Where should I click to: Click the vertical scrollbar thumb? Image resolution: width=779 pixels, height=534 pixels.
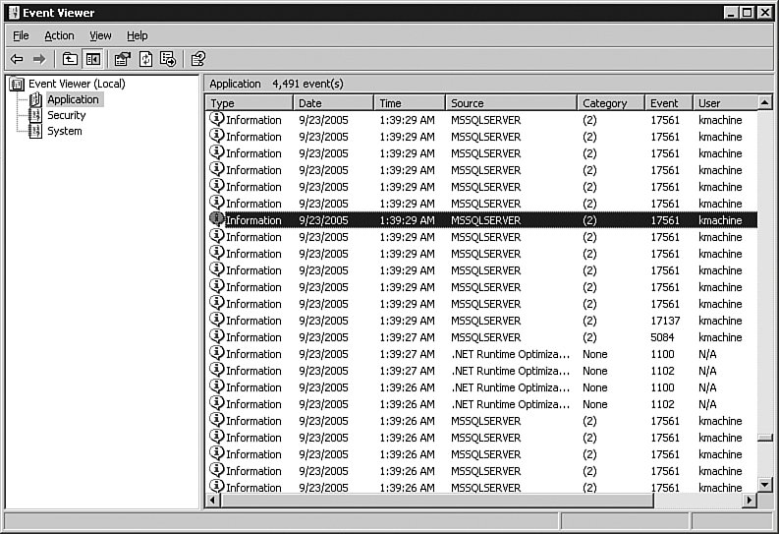(765, 438)
